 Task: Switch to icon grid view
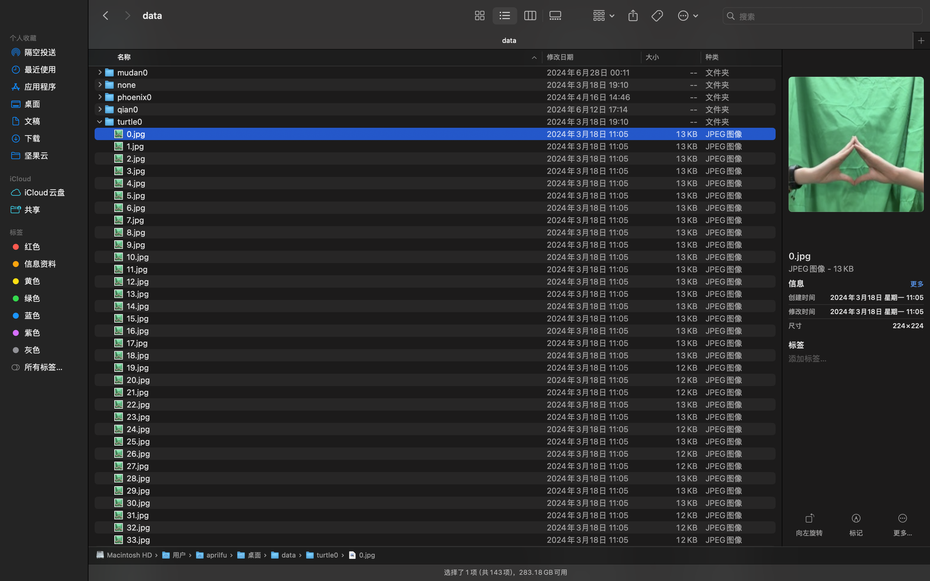pos(479,16)
